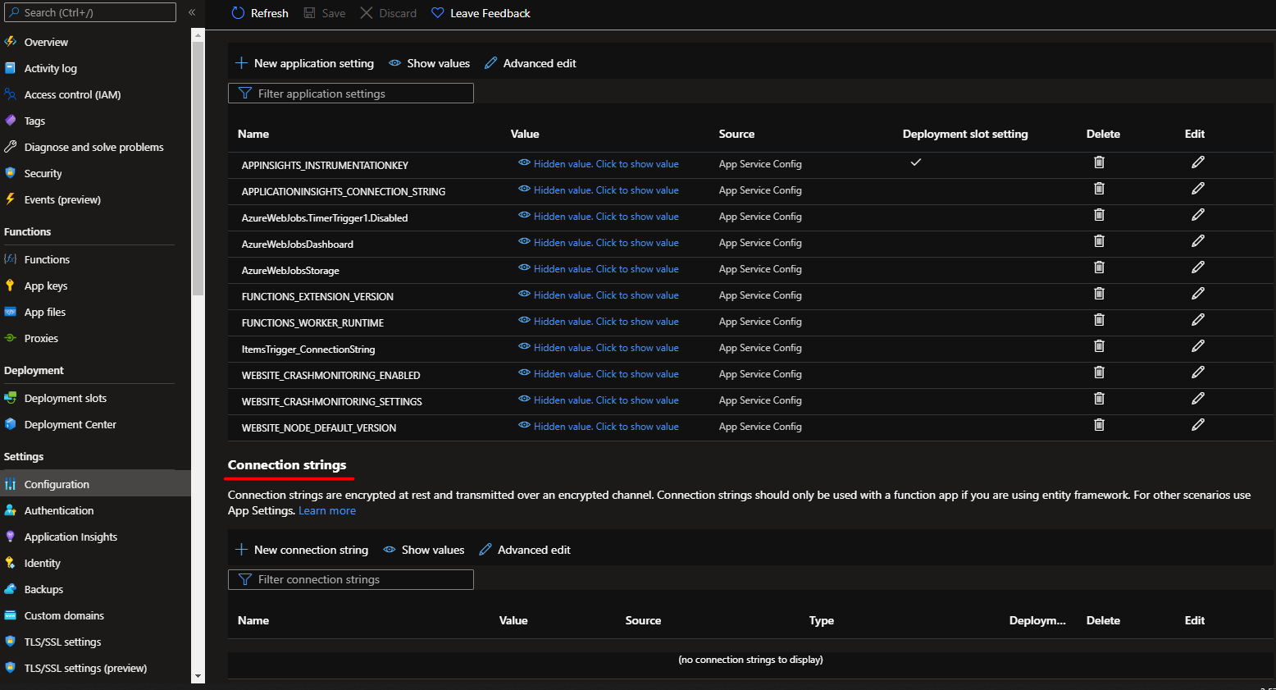Focus the sidebar Search box

tap(90, 12)
